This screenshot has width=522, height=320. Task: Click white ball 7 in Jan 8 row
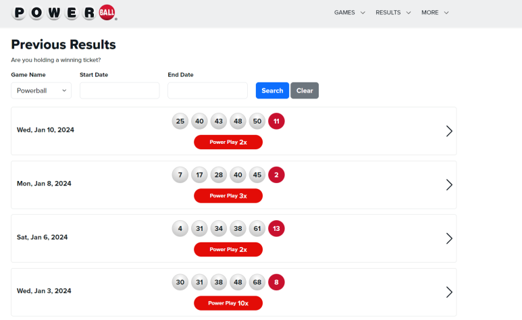pos(180,175)
